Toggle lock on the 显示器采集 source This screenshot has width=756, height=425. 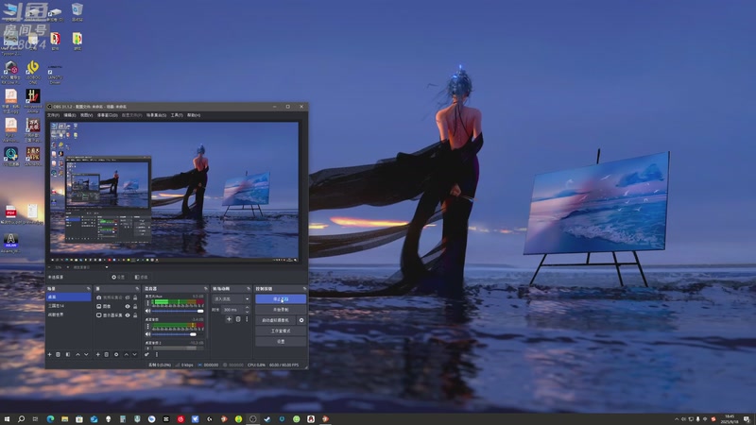point(135,315)
